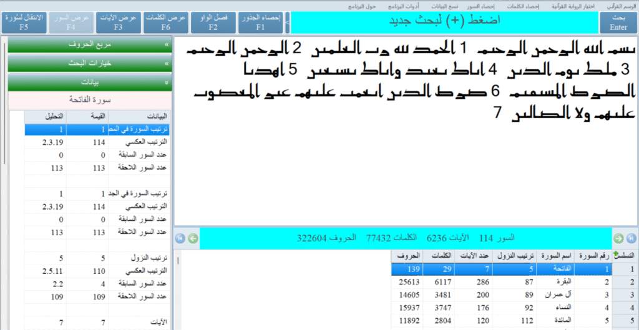Click the فصل الواو F2 button
639x330 pixels.
point(213,22)
